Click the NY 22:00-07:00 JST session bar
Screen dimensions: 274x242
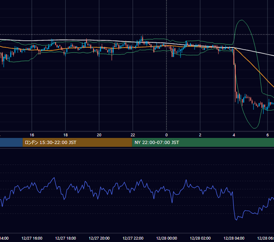pyautogui.click(x=203, y=142)
